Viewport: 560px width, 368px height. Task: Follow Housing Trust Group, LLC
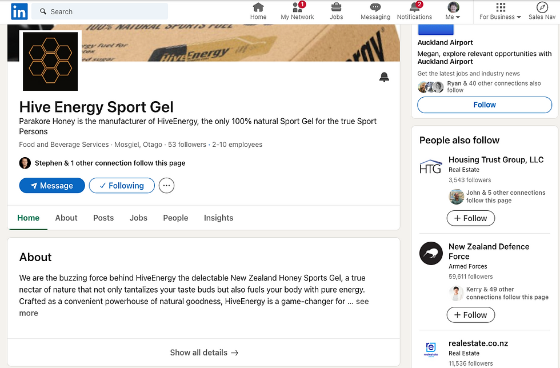[470, 218]
